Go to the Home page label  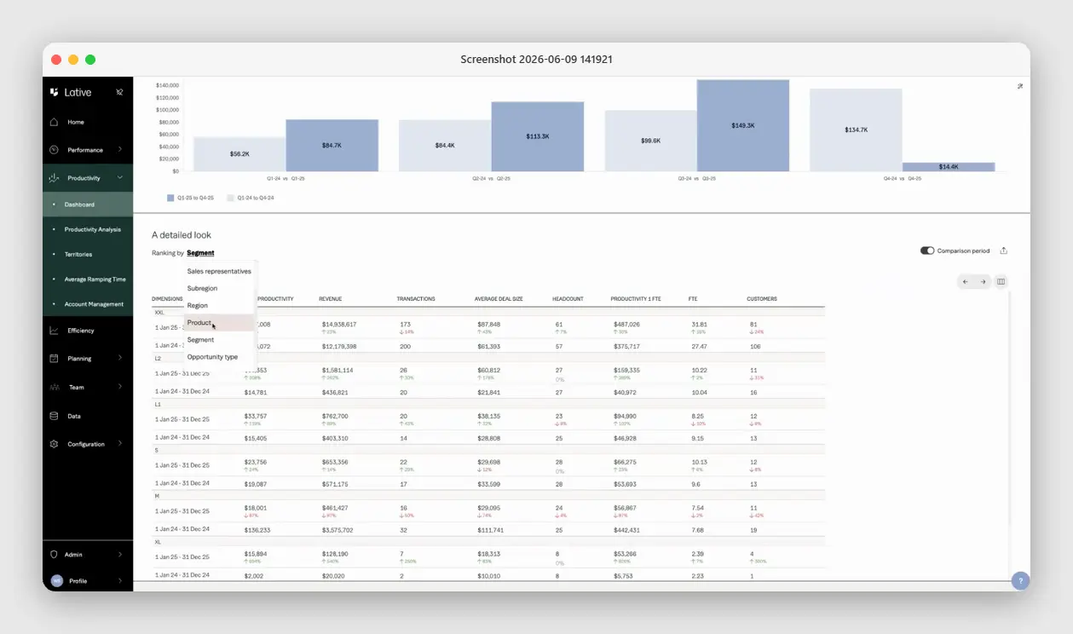point(76,122)
